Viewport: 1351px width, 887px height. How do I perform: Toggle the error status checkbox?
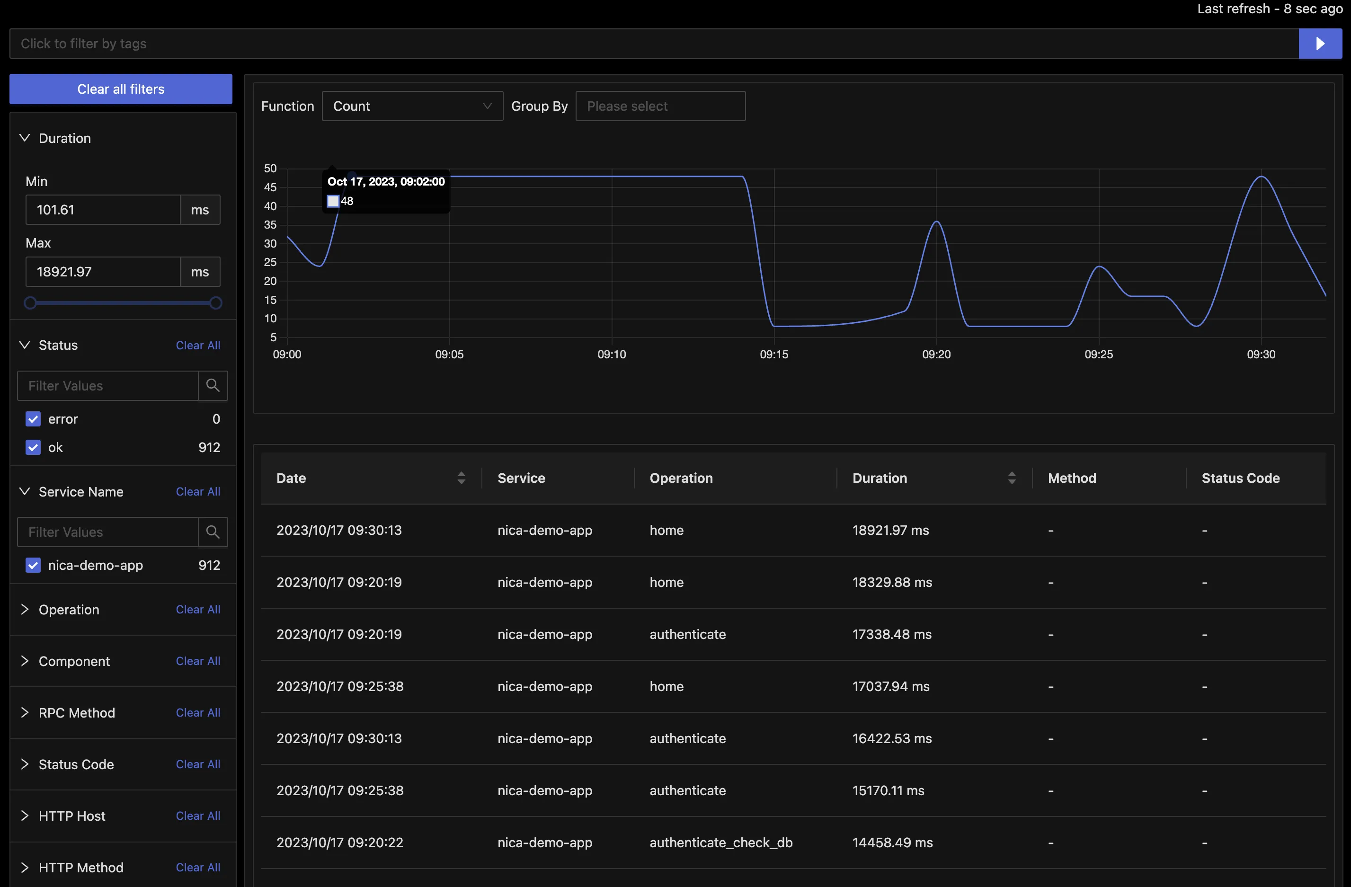click(33, 419)
